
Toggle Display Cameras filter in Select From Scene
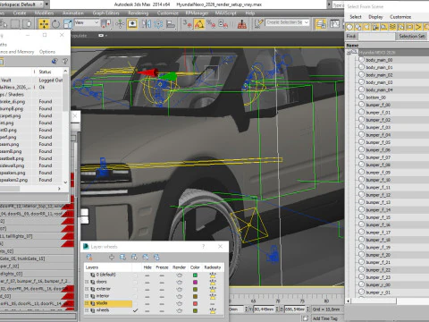tap(375, 28)
